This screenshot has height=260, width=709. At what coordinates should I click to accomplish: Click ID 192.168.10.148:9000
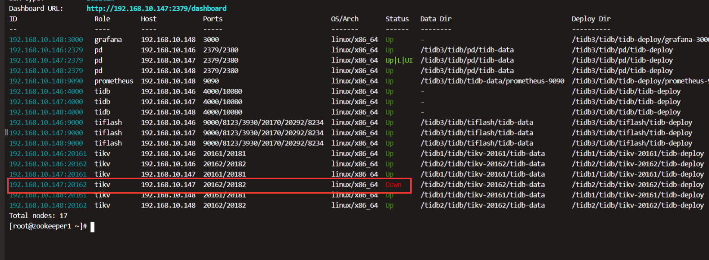coord(46,143)
